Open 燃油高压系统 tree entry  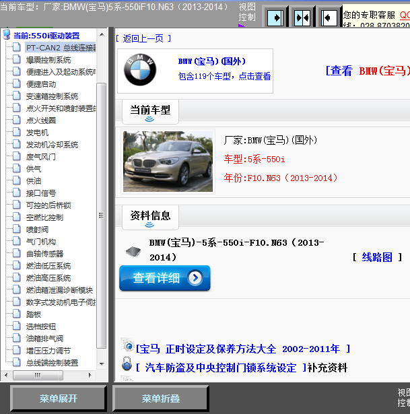click(48, 278)
